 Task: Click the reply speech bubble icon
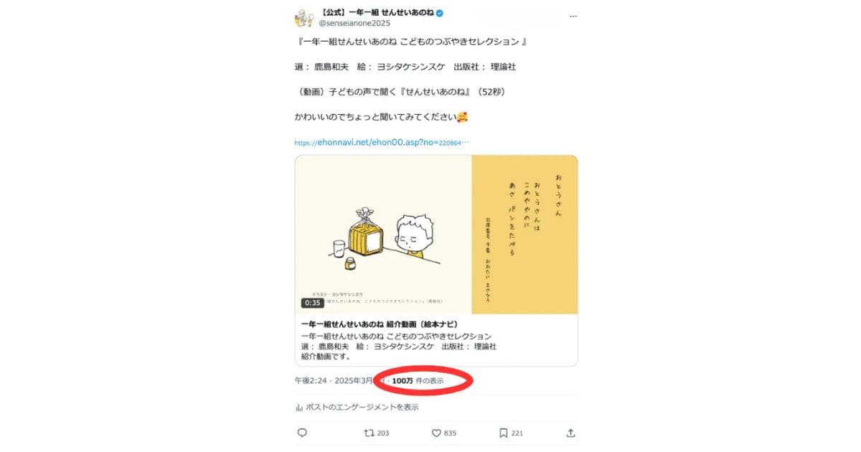click(x=302, y=433)
